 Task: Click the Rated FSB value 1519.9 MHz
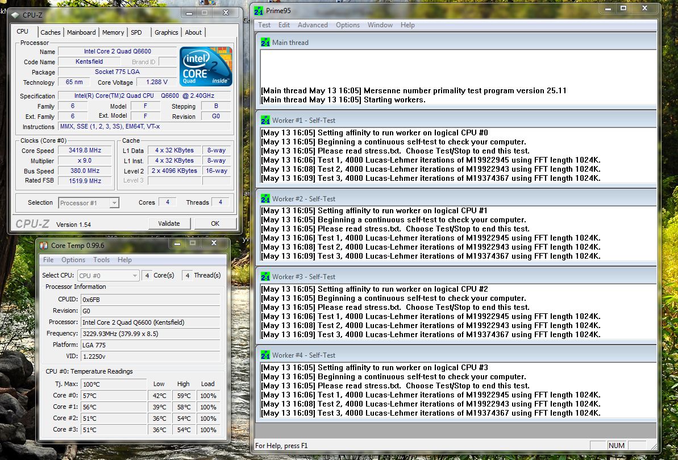point(85,181)
